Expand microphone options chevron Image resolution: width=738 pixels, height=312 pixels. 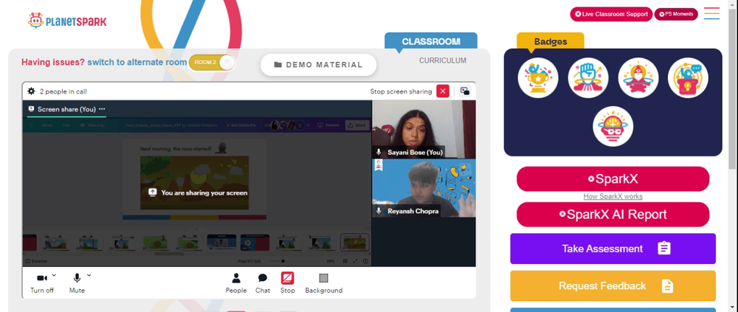click(x=89, y=275)
